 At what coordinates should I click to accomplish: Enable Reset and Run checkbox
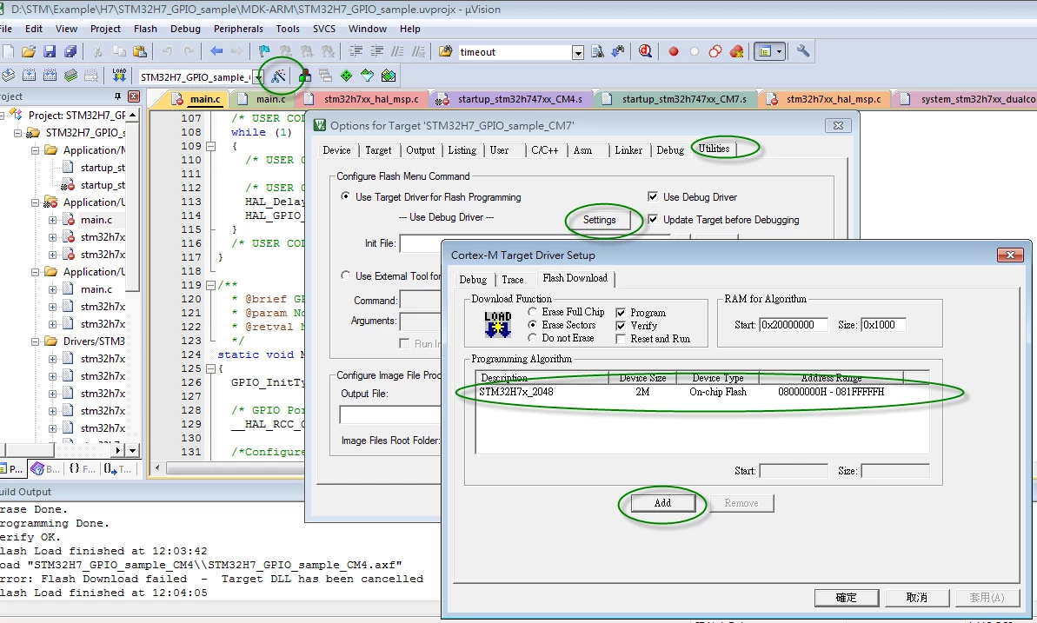(x=621, y=339)
